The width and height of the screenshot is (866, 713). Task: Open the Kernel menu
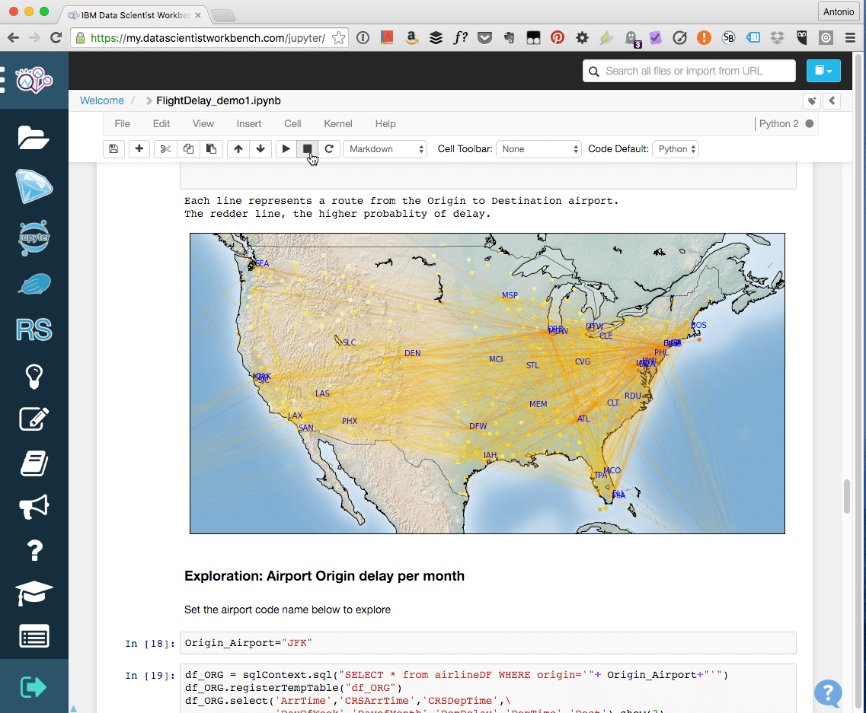(x=337, y=123)
